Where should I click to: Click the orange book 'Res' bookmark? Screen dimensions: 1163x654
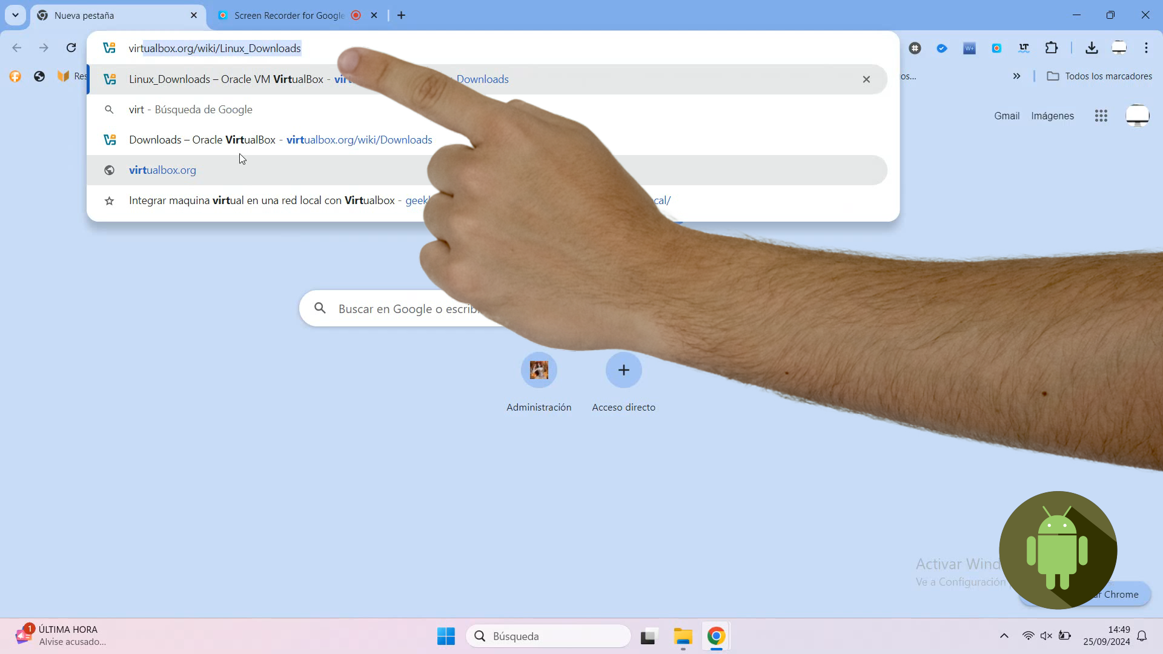71,76
